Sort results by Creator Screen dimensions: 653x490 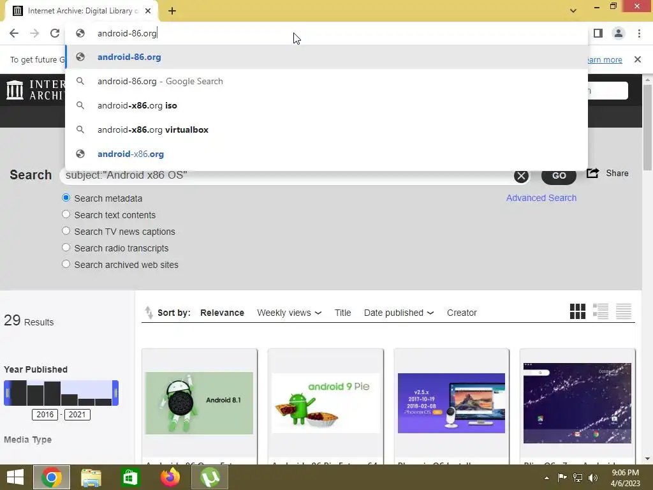point(462,313)
